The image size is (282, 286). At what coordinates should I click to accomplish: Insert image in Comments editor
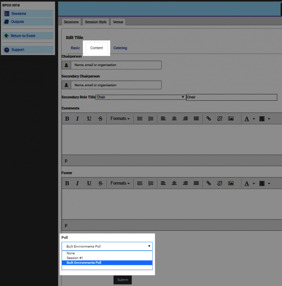[231, 118]
